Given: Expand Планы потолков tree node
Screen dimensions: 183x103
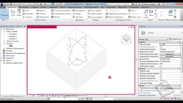Looking at the screenshot, I should [4, 41].
